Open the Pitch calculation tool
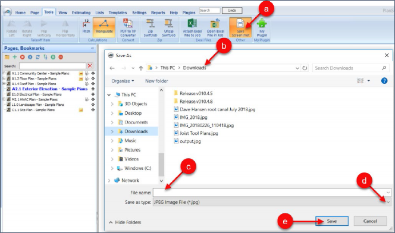The image size is (395, 233). click(x=86, y=26)
